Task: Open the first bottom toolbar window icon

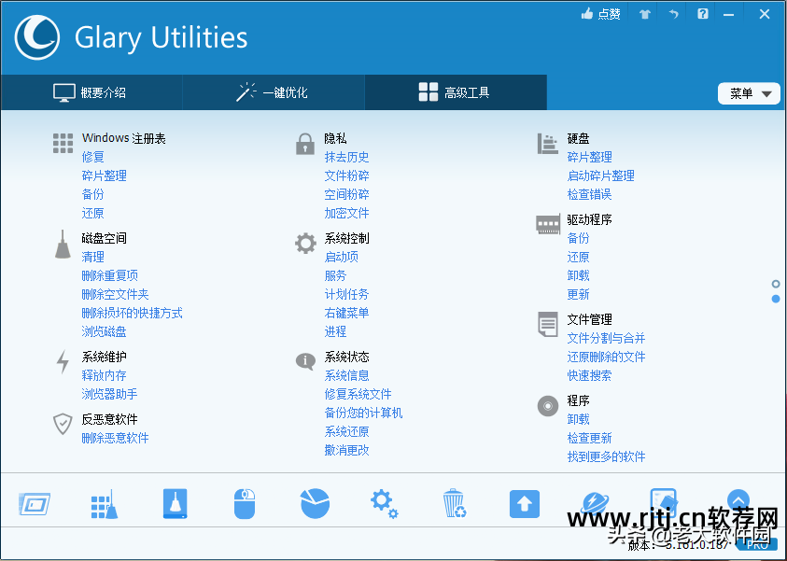Action: click(x=35, y=504)
